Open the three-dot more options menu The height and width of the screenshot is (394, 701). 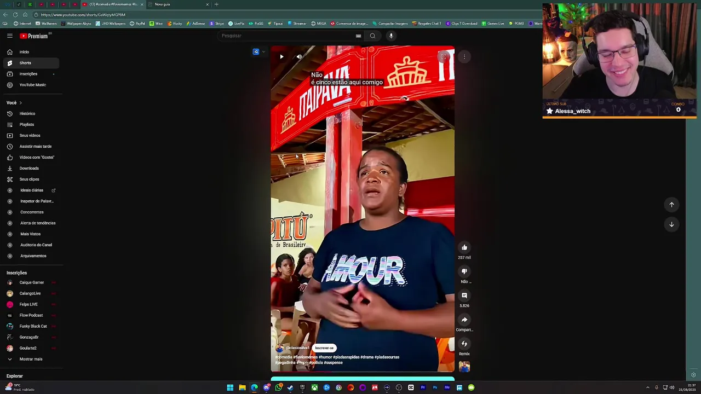464,56
